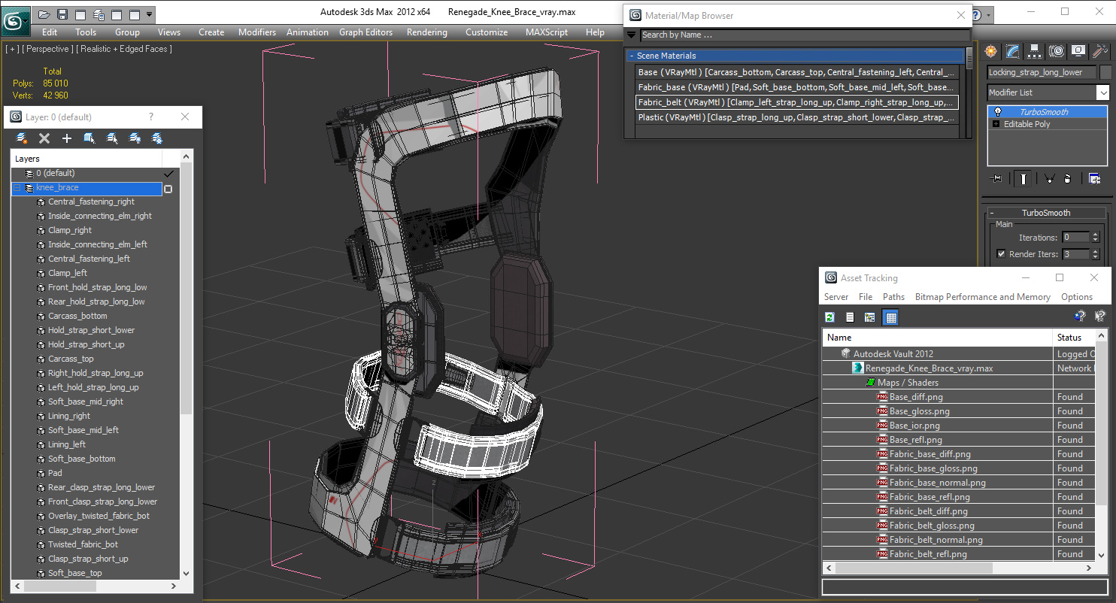Toggle TurboSmooth modifier lightbulb on/off
This screenshot has width=1116, height=603.
(x=997, y=112)
